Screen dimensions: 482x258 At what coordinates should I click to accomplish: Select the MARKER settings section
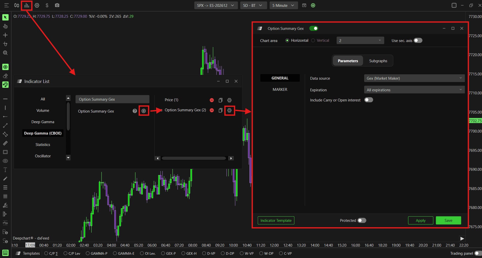click(x=280, y=89)
